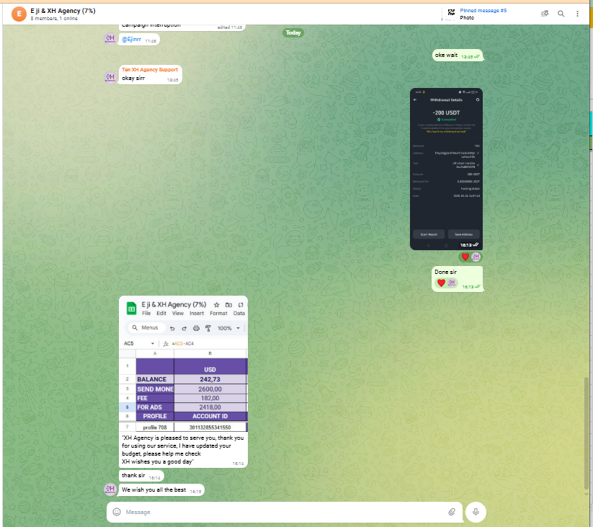This screenshot has width=593, height=527.
Task: Click the 'thank sir' message bubble
Action: point(133,476)
